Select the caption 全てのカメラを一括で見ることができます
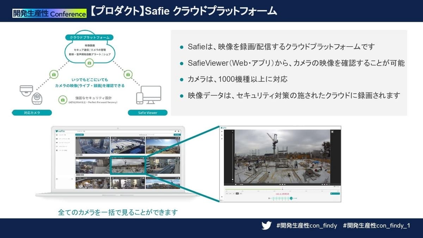Screen dimensions: 423x238 click(118, 213)
